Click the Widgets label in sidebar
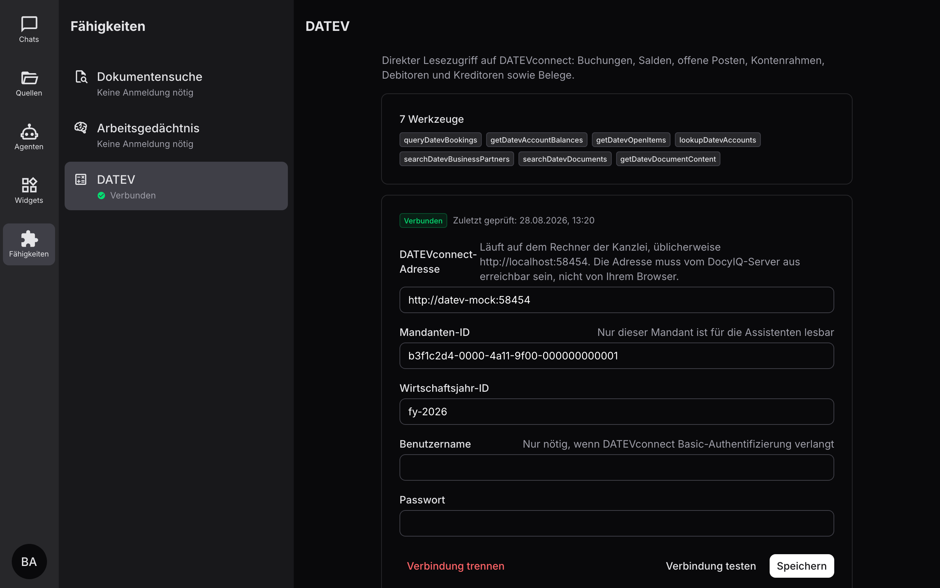940x588 pixels. coord(29,200)
